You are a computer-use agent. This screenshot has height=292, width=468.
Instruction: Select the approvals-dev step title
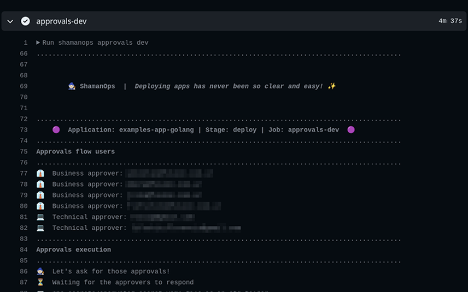(61, 21)
